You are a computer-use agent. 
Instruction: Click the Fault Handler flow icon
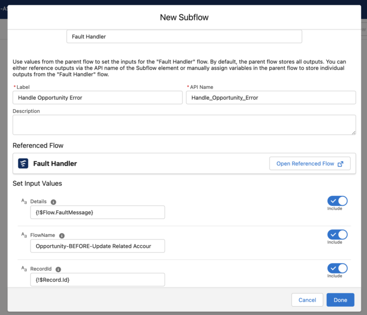[x=23, y=163]
